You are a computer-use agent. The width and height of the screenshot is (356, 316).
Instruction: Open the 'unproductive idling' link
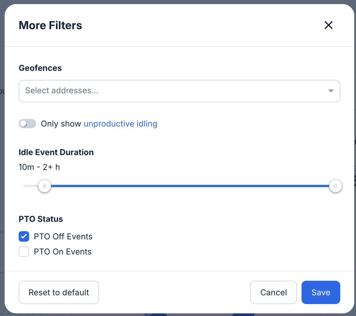click(x=120, y=124)
